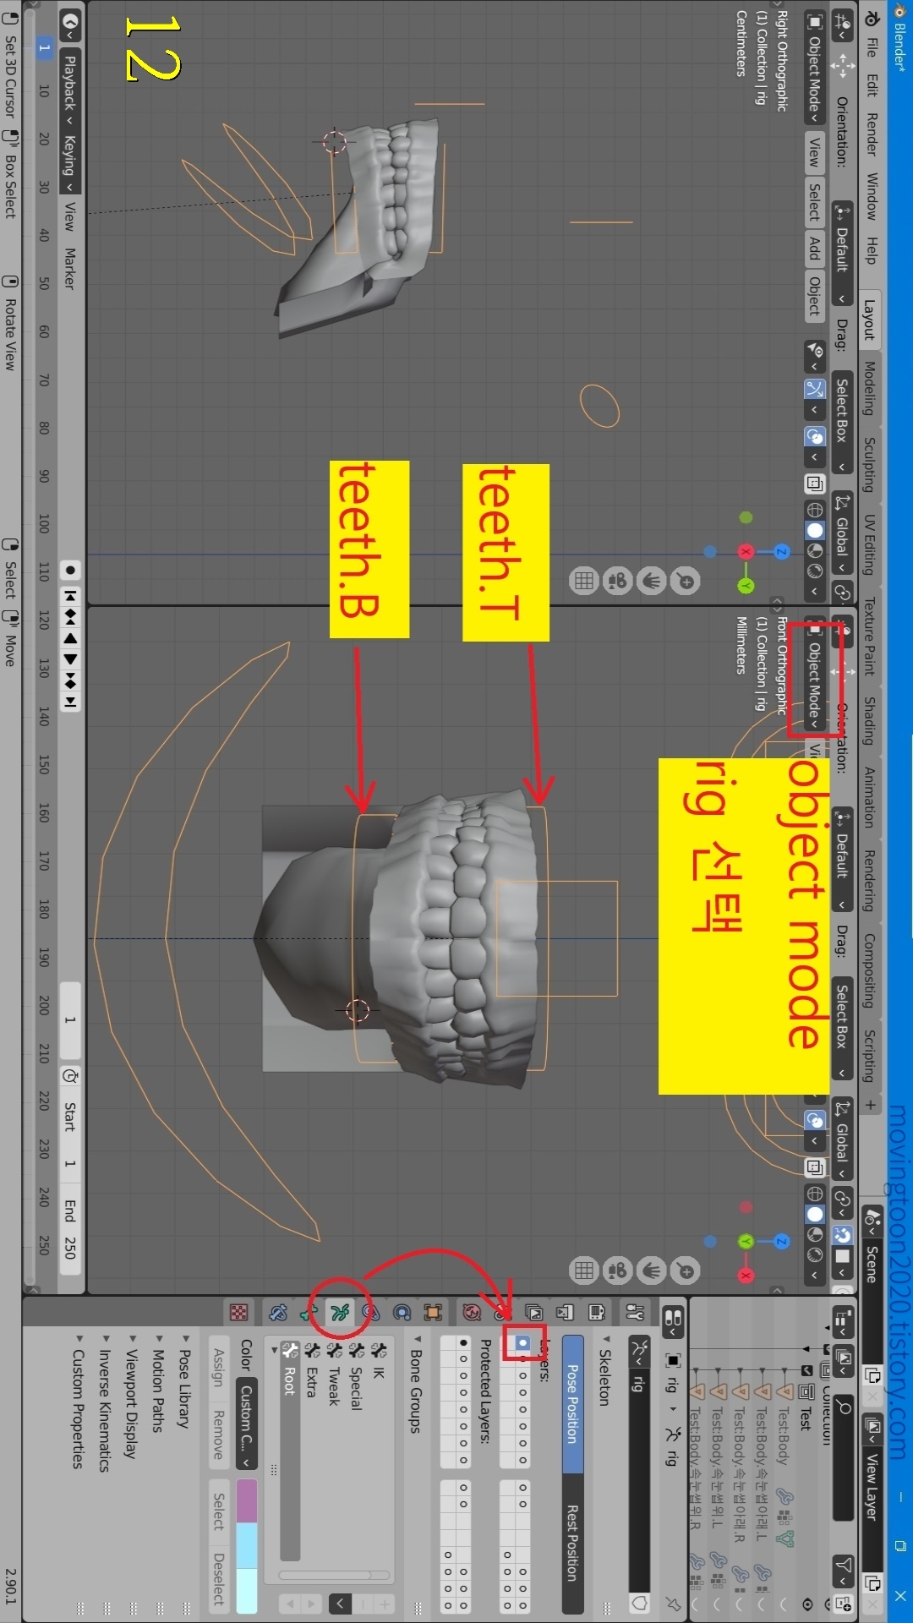Open the green Armature object data tab
This screenshot has height=1623, width=913.
tap(340, 1313)
